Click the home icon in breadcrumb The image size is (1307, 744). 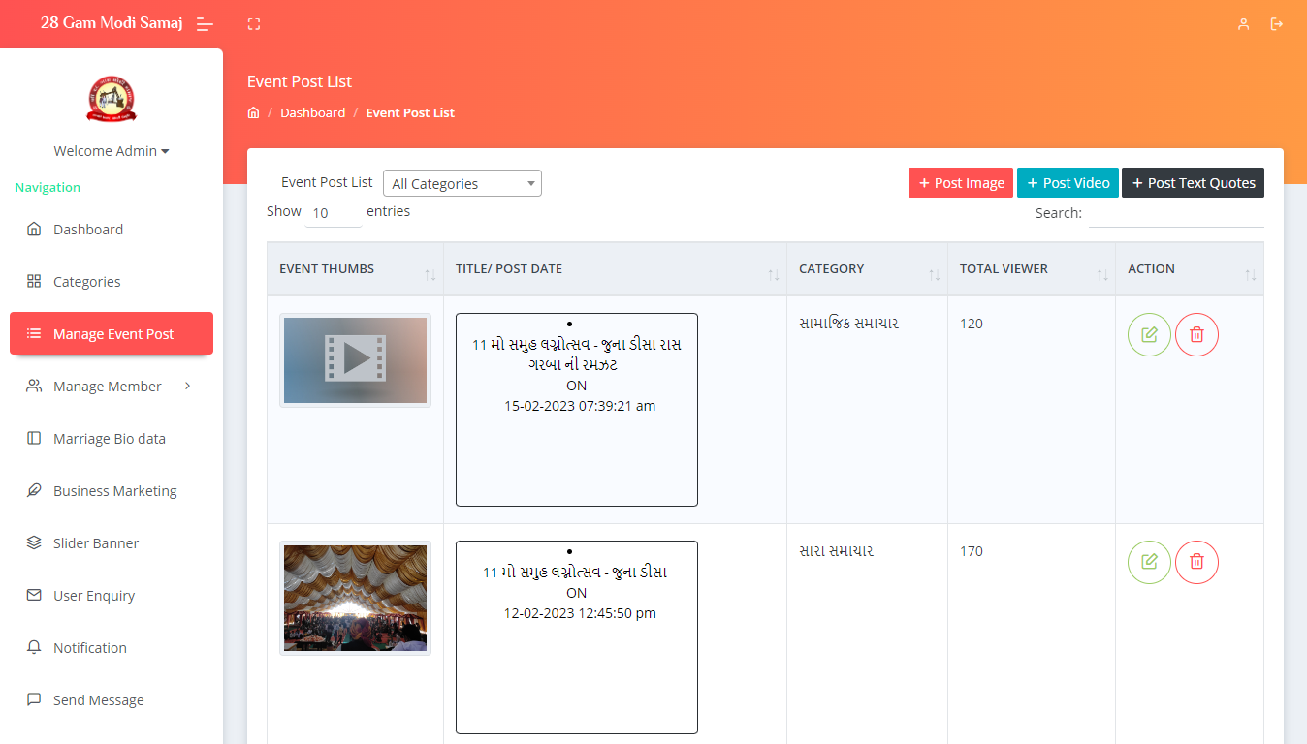tap(254, 113)
